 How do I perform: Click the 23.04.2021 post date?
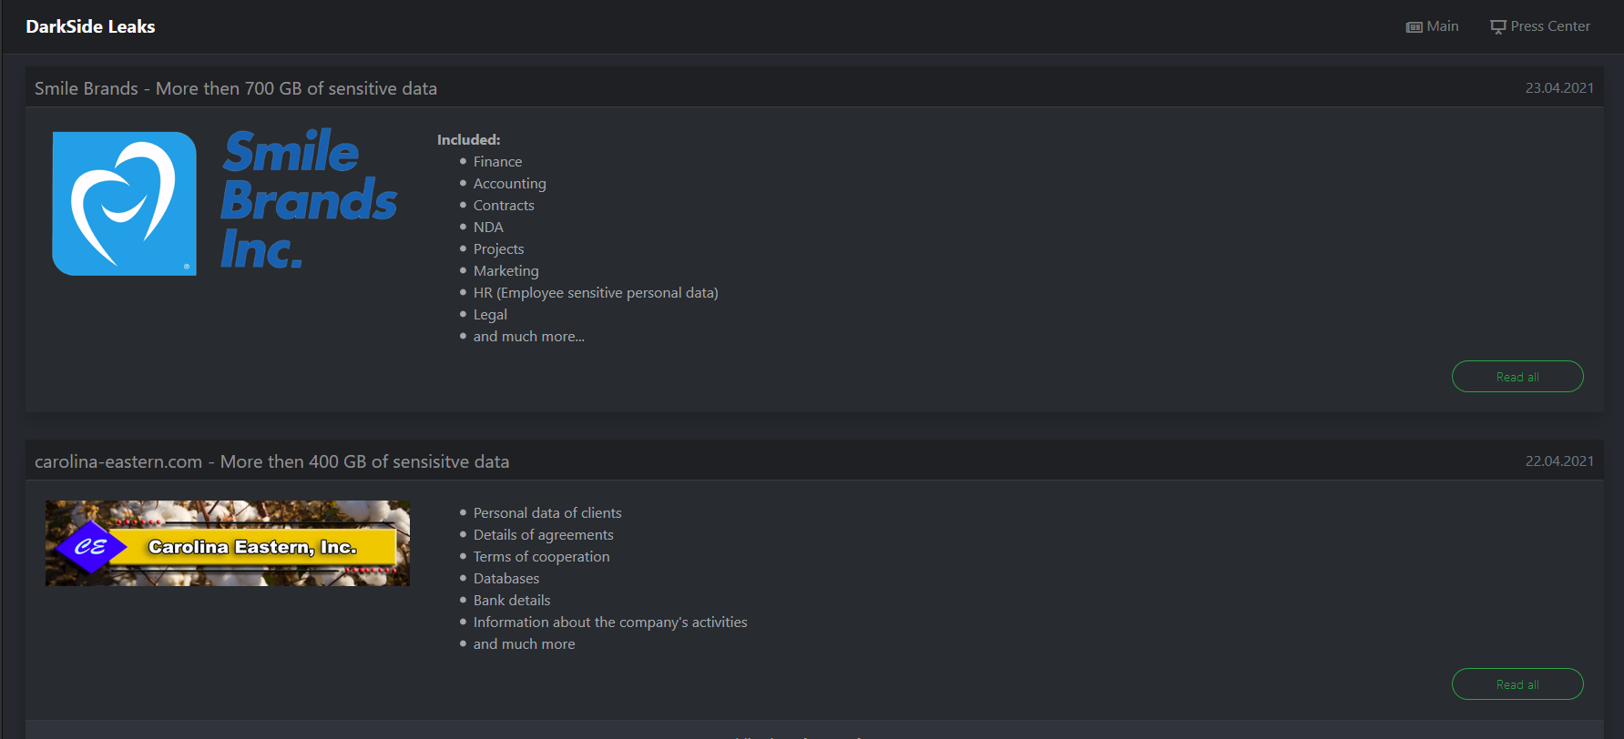pos(1559,88)
